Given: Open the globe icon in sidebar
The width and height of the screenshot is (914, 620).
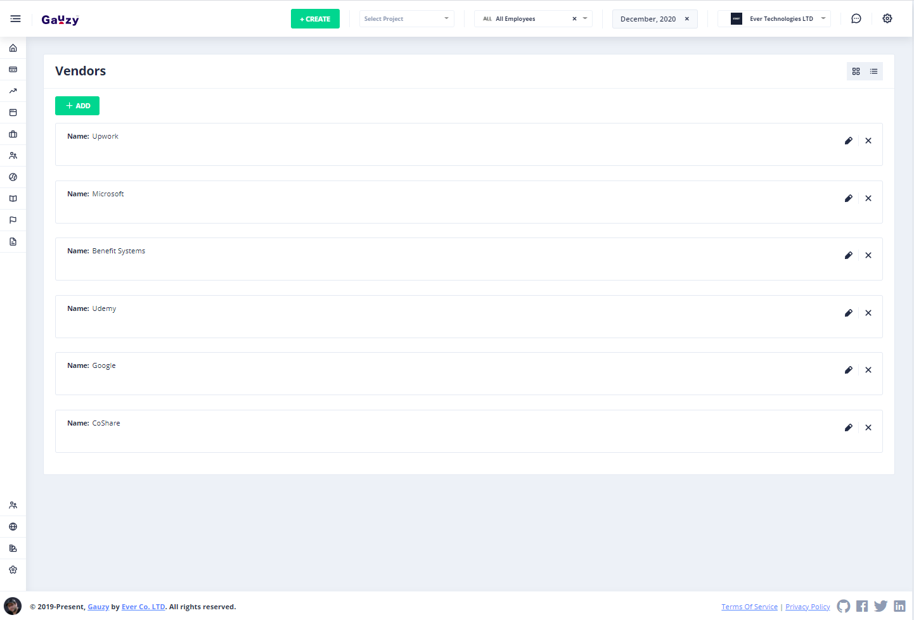Looking at the screenshot, I should click(13, 527).
